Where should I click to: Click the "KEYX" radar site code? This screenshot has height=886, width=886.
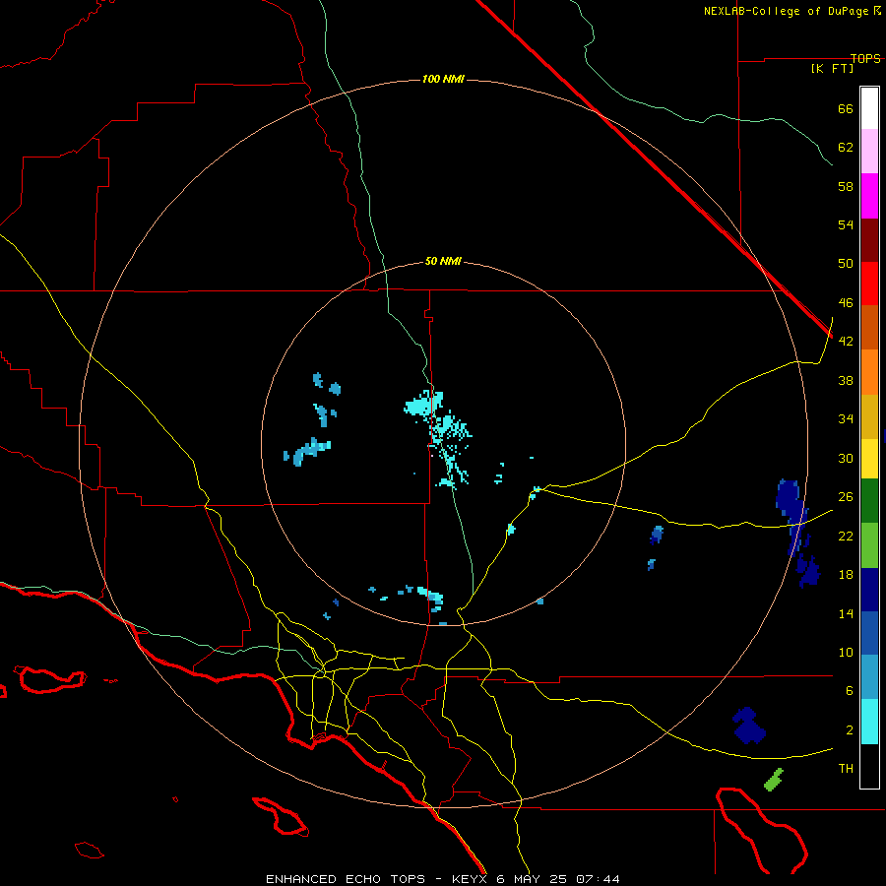[x=469, y=879]
